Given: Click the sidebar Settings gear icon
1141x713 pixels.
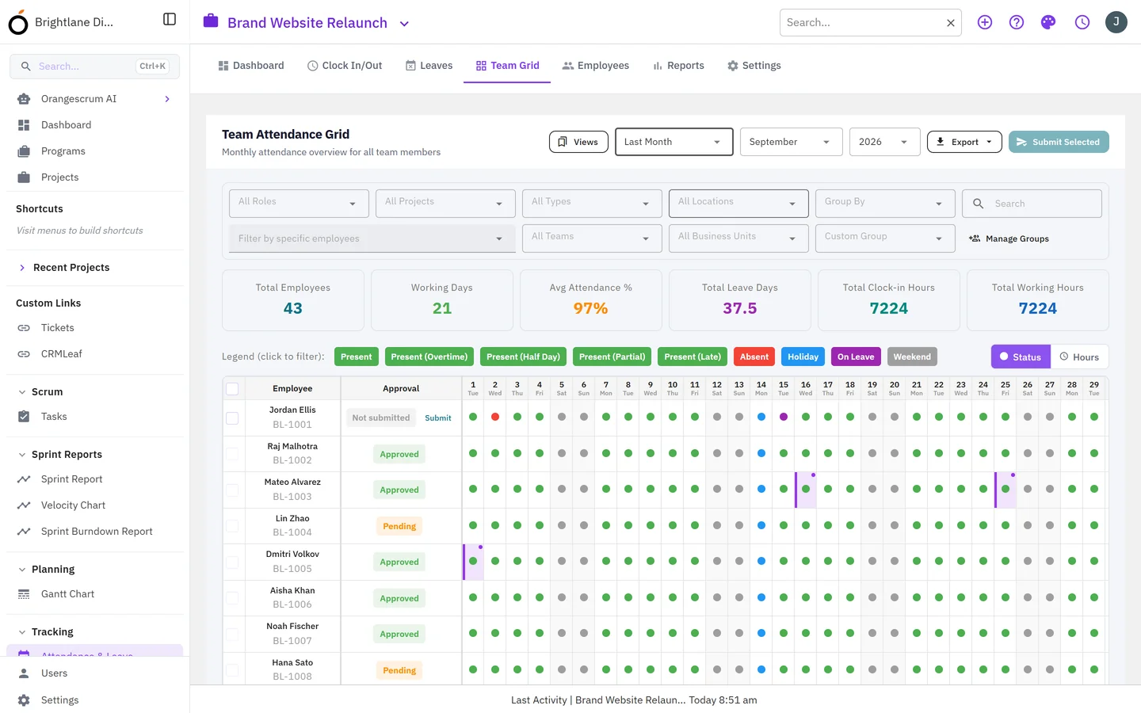Looking at the screenshot, I should (24, 700).
